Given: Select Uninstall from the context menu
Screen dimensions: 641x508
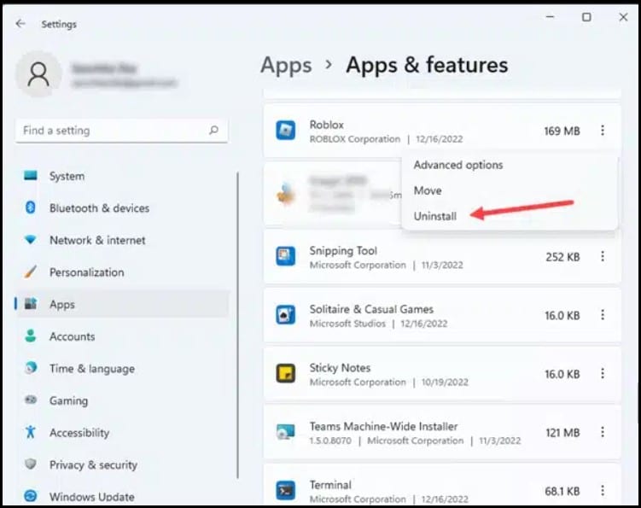Looking at the screenshot, I should click(435, 216).
